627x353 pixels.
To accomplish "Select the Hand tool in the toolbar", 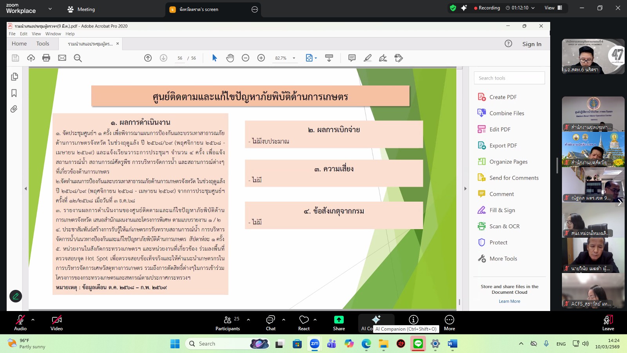I will pyautogui.click(x=230, y=58).
